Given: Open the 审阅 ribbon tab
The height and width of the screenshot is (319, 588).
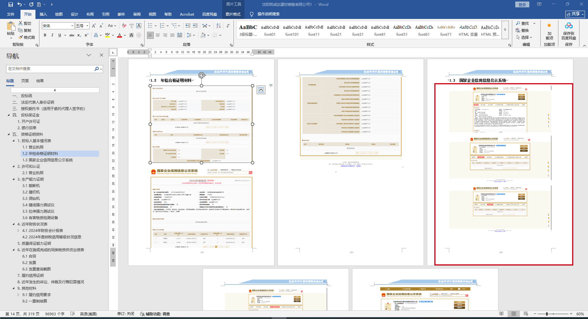Looking at the screenshot, I should pyautogui.click(x=137, y=14).
